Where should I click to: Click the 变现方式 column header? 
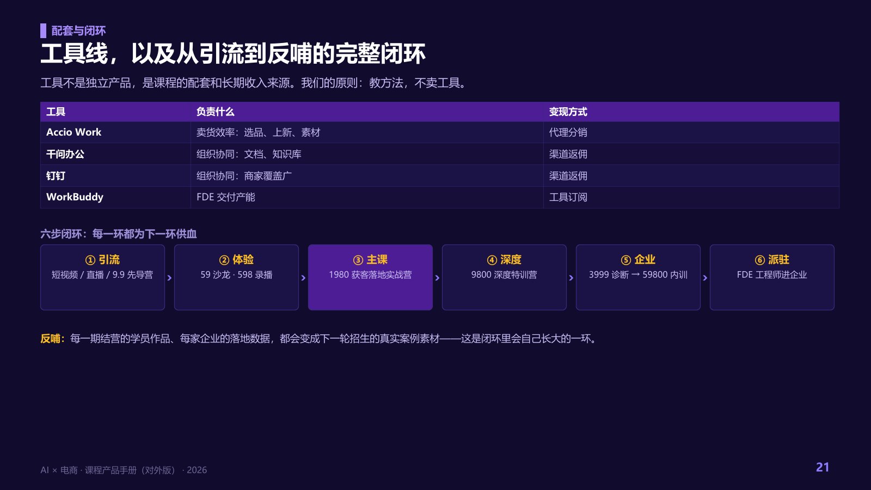tap(691, 112)
